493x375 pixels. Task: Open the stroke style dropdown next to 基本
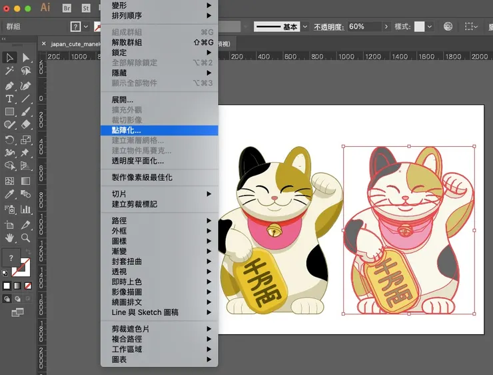tap(304, 27)
